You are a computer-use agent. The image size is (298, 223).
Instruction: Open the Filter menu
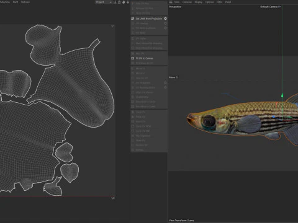[219, 2]
